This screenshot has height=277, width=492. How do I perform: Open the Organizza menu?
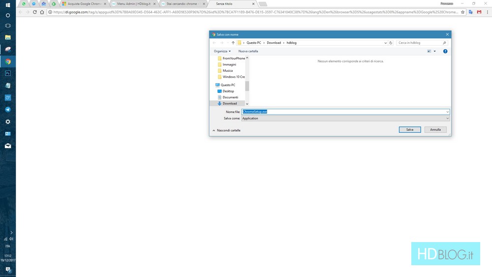222,51
